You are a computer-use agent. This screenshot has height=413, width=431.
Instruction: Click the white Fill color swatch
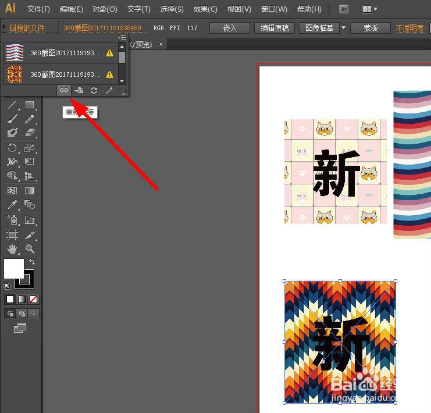[x=14, y=269]
